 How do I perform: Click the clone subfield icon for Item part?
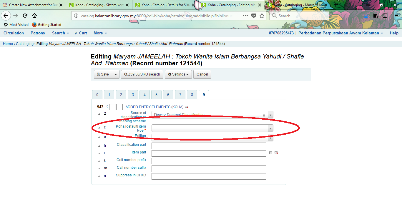click(270, 153)
